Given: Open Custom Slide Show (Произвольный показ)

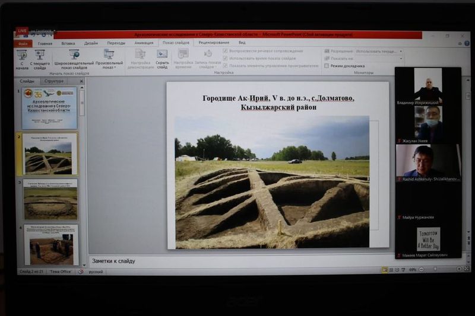Looking at the screenshot, I should tap(109, 55).
